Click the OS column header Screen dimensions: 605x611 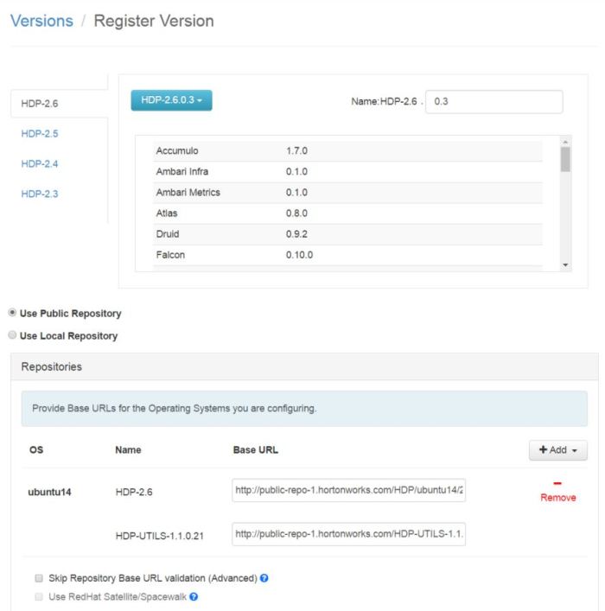tap(36, 450)
